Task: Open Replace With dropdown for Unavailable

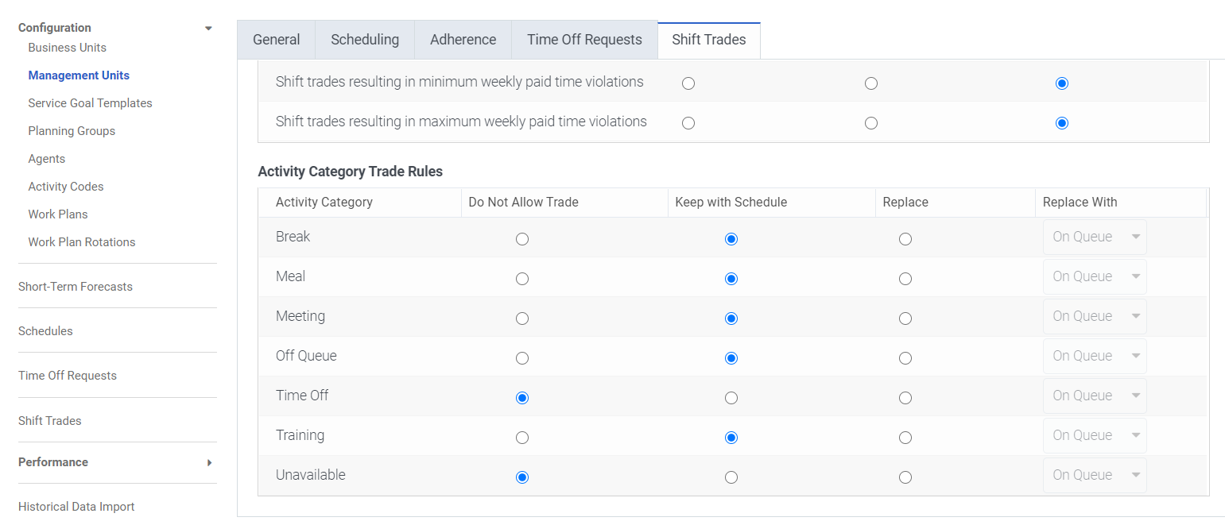Action: pos(1095,475)
